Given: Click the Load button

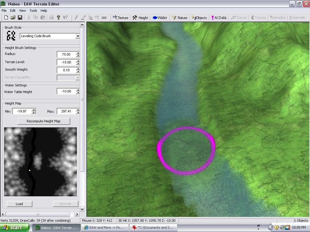Looking at the screenshot, I should click(19, 204).
